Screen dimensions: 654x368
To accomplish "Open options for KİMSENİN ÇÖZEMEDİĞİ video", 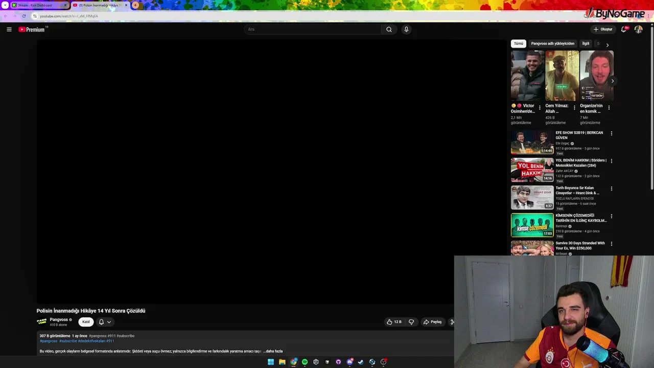I will pos(611,216).
